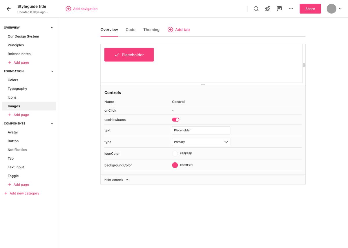Click plus icon of Overview Add page
This screenshot has width=348, height=248.
(x=10, y=63)
